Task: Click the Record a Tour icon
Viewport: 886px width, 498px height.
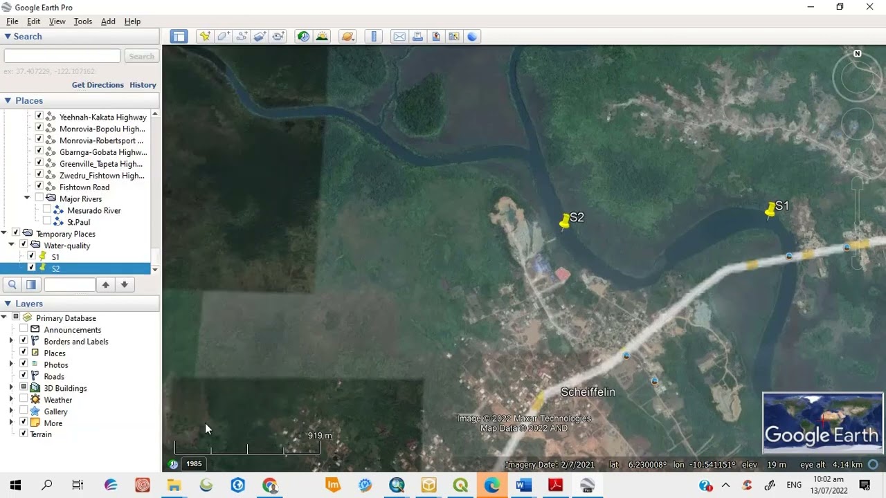Action: coord(278,37)
